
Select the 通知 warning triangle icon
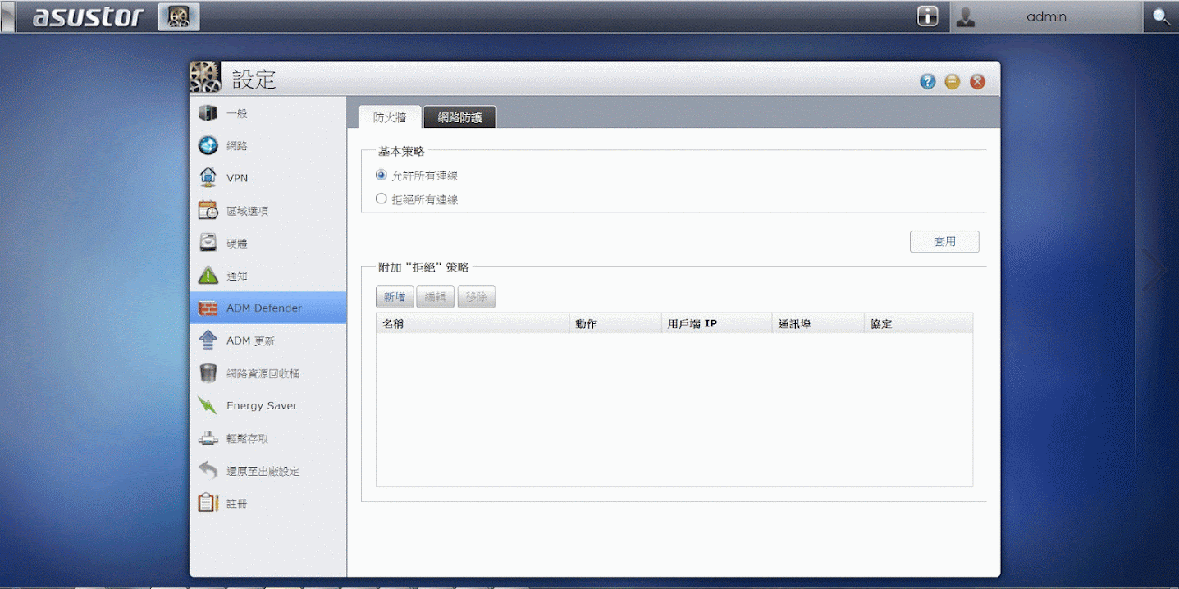(208, 276)
